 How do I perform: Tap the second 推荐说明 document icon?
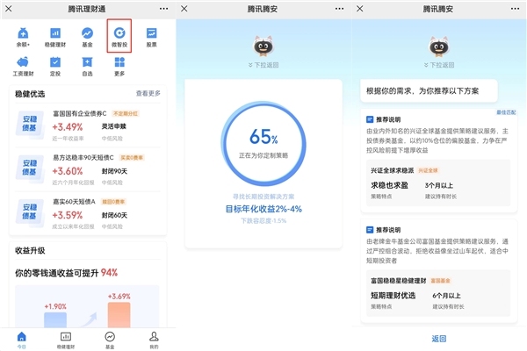(370, 230)
